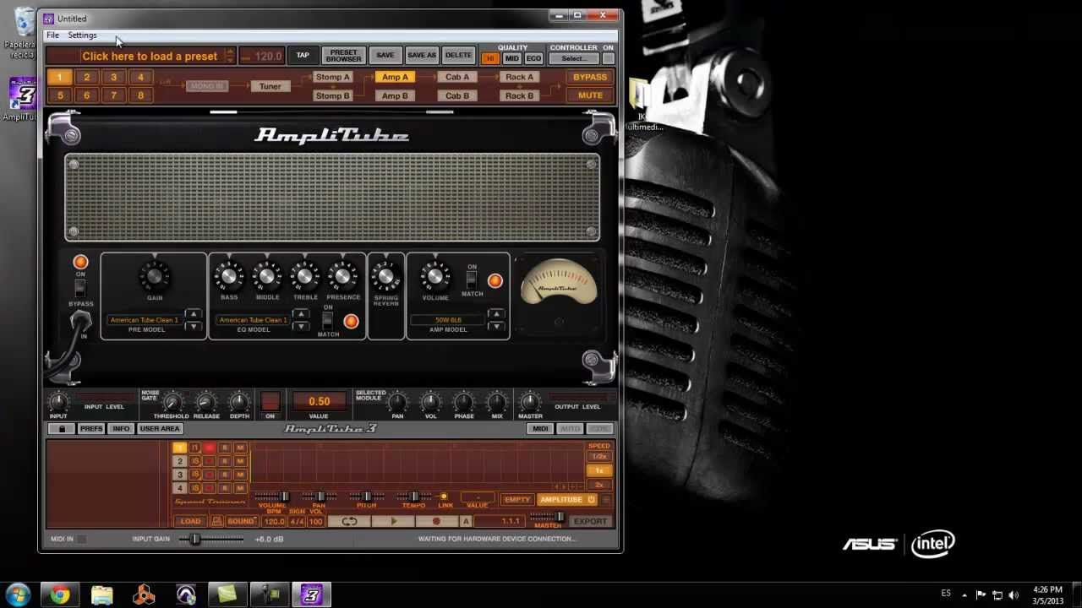Click the PRESENCE knob

(343, 275)
